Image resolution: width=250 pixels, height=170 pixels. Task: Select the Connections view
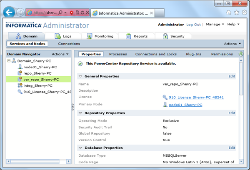pyautogui.click(x=69, y=44)
